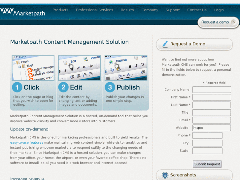The image size is (240, 180).
Task: Open the Products menu
Action: point(60,10)
